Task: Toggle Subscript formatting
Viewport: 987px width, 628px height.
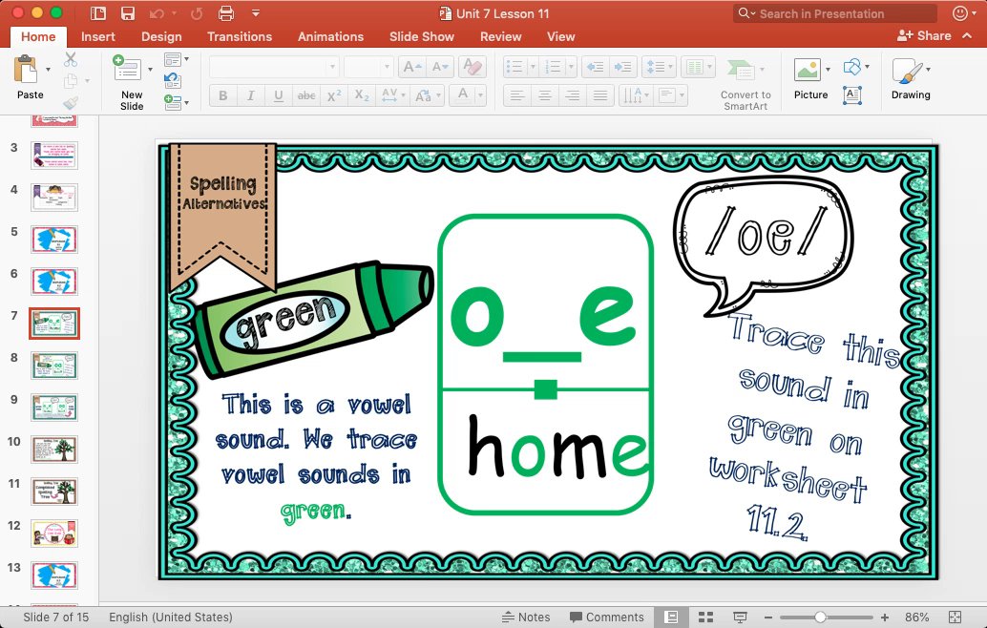Action: 362,95
